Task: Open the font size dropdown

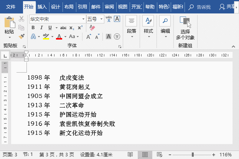Action: pyautogui.click(x=101, y=19)
